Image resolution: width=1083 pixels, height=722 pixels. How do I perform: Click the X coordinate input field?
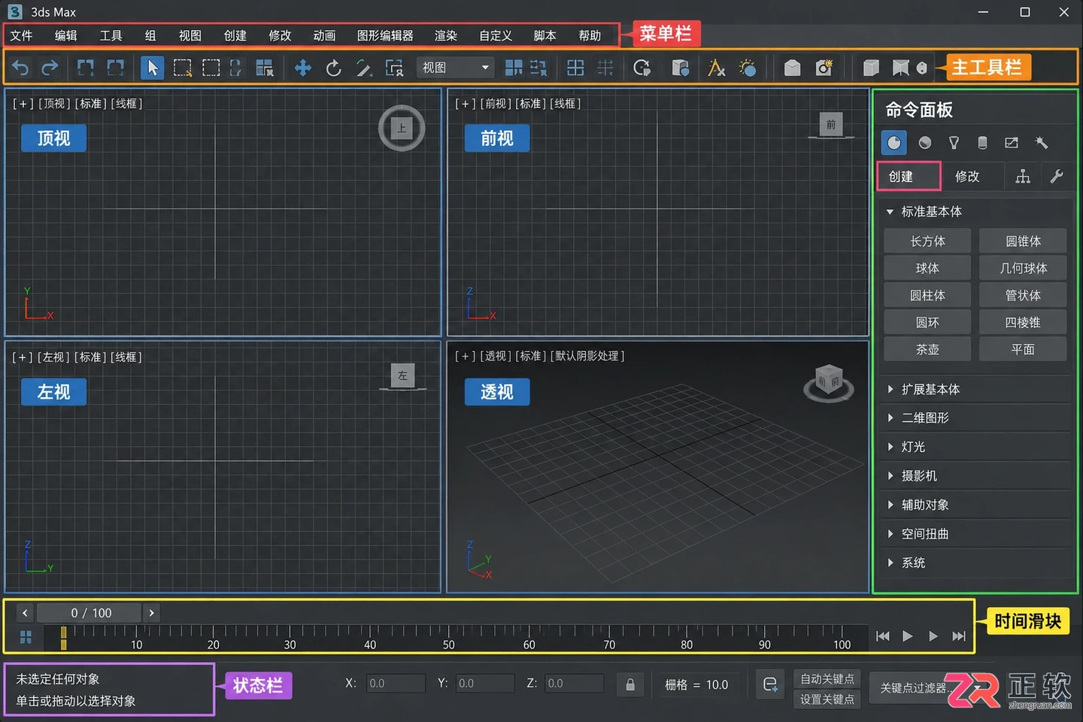coord(396,684)
